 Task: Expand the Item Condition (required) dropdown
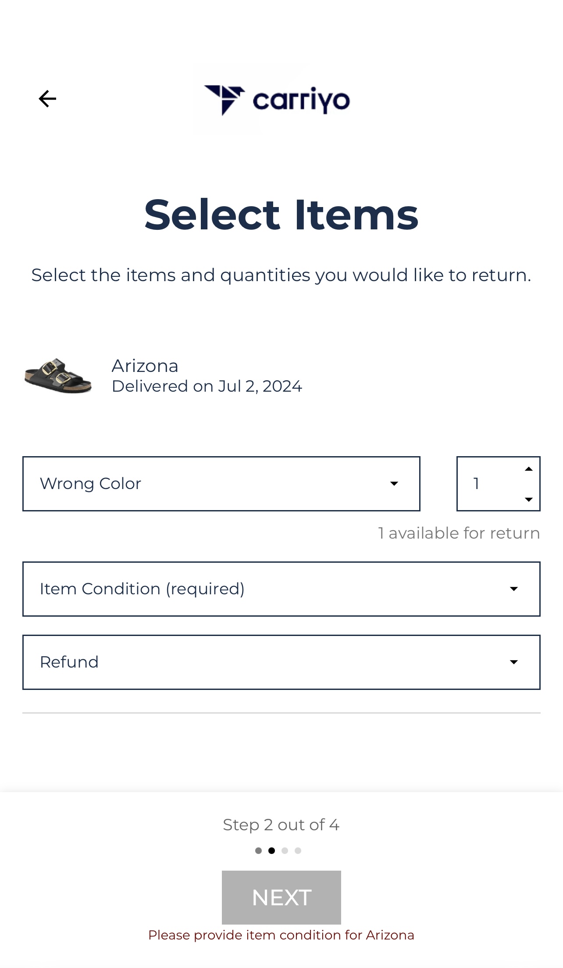click(x=281, y=589)
